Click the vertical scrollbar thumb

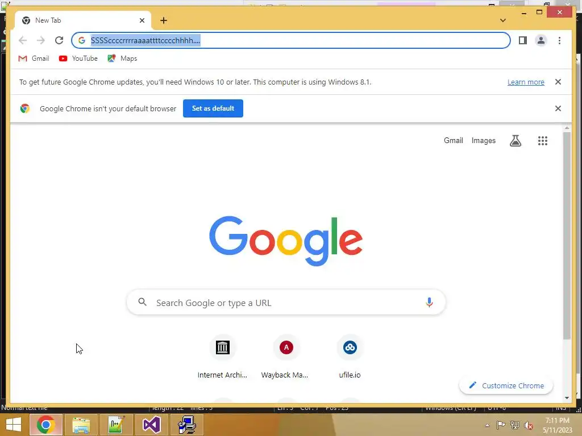[x=567, y=236]
